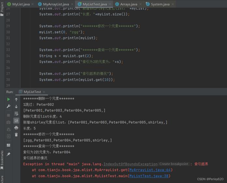
Task: Rerun MyListTest with green play icon
Action: (8, 99)
